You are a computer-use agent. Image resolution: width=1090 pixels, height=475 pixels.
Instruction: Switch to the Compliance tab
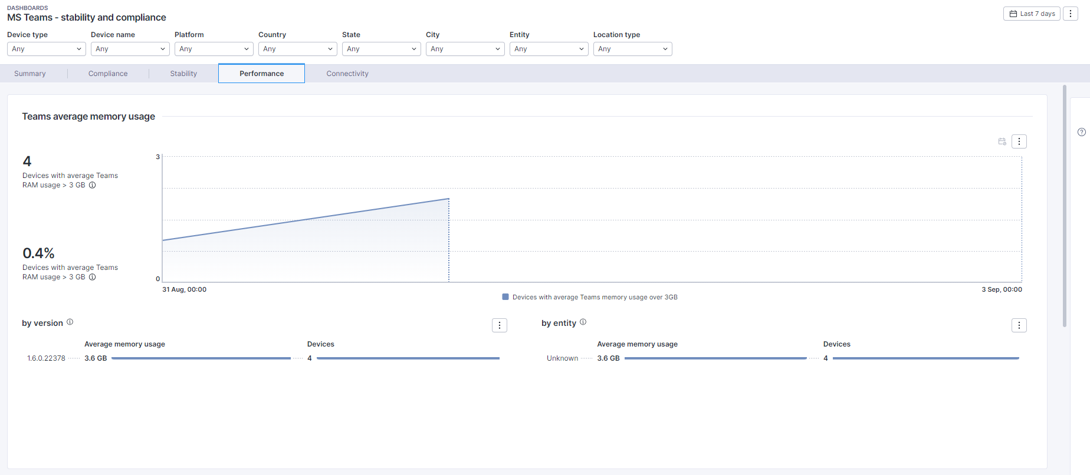(x=108, y=74)
